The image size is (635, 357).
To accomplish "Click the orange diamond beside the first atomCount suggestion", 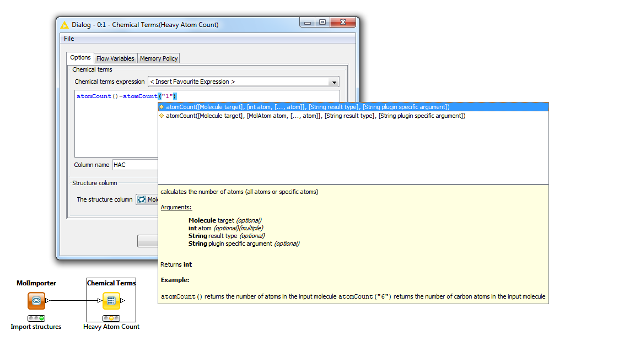I will [162, 106].
